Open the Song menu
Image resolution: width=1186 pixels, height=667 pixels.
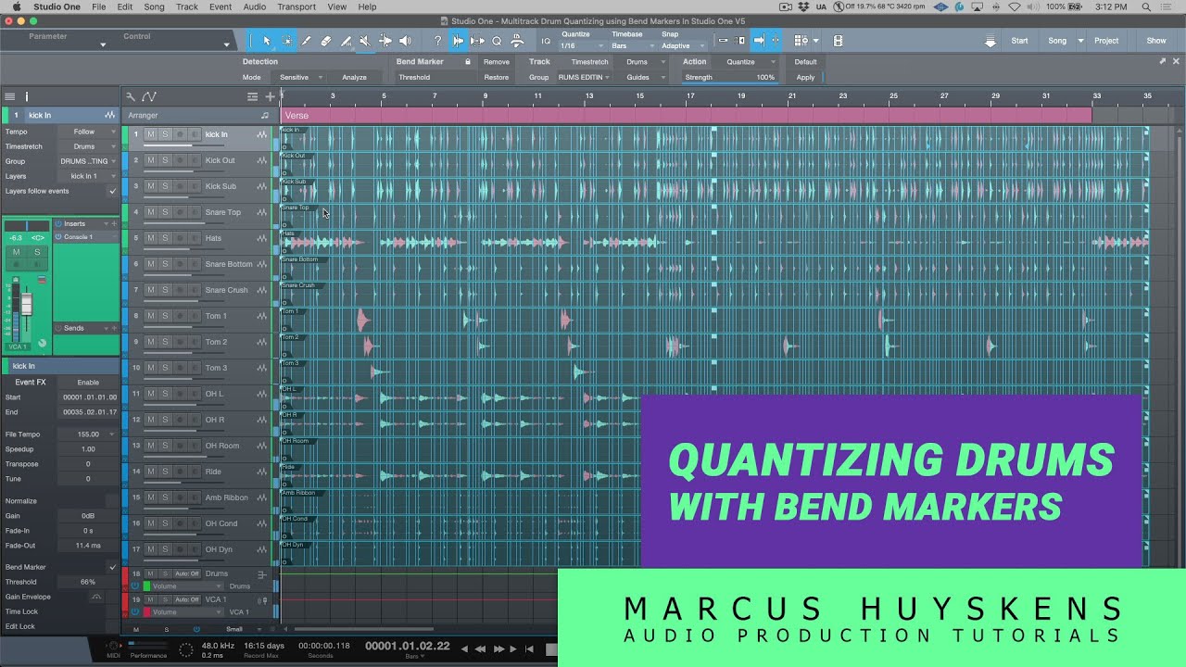click(154, 6)
